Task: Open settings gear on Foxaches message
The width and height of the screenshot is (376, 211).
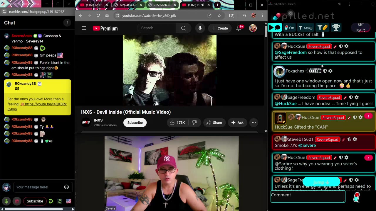Action: click(330, 71)
